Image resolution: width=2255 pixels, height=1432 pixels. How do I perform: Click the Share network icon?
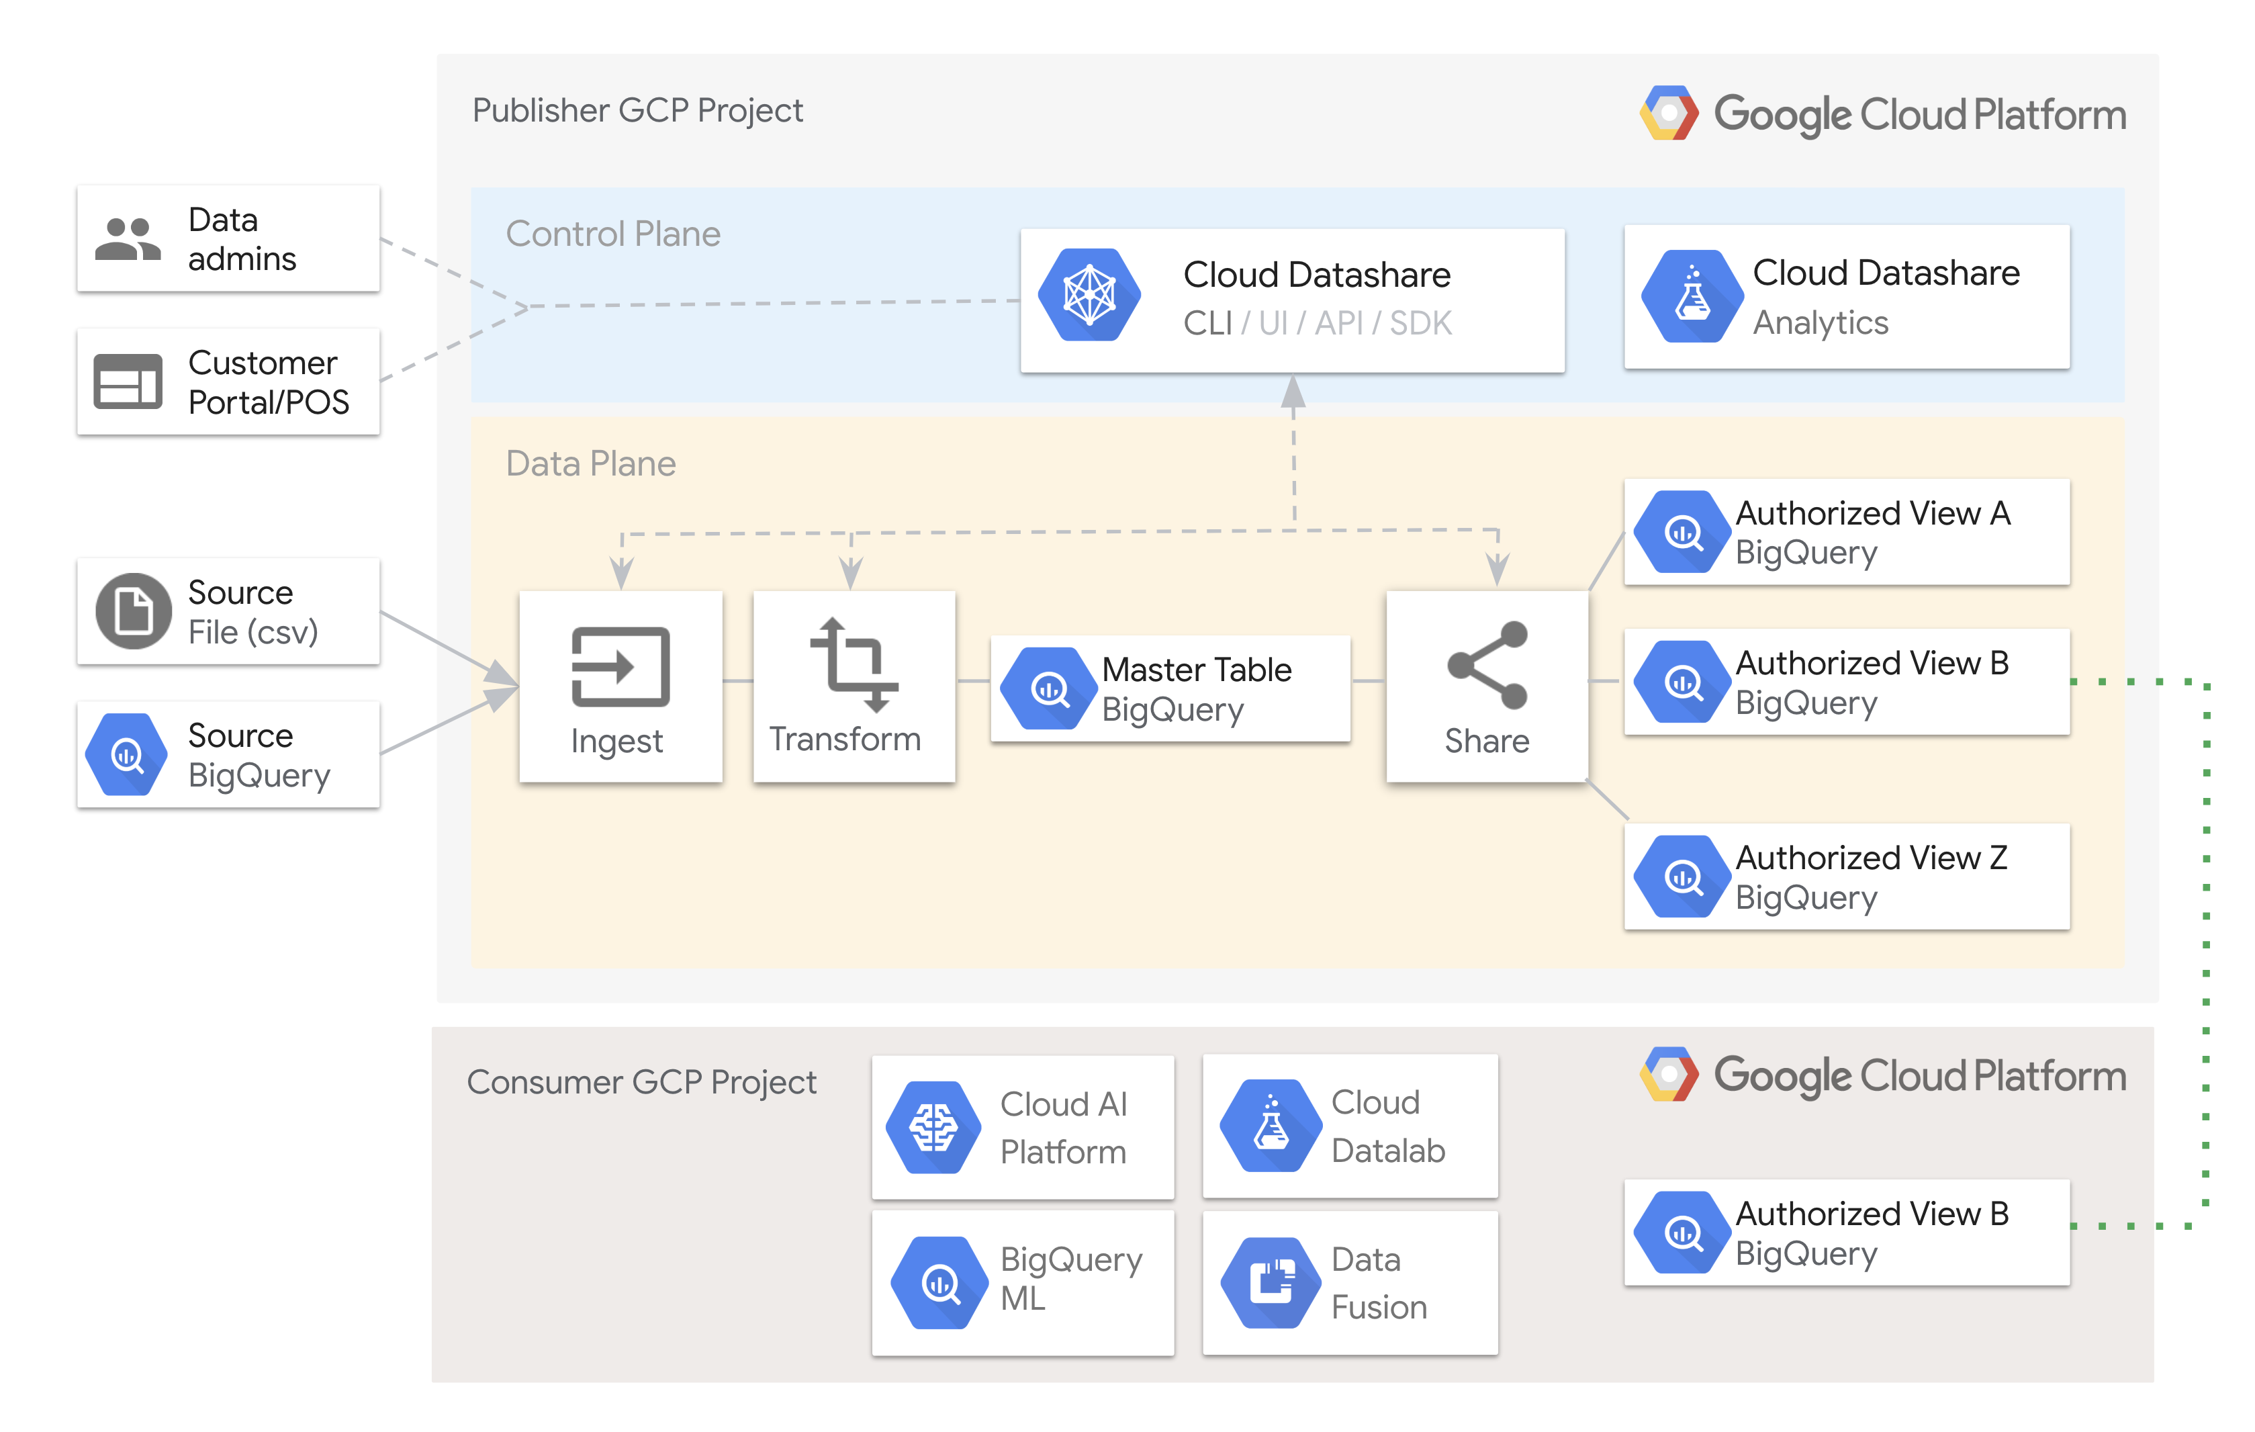[1487, 664]
